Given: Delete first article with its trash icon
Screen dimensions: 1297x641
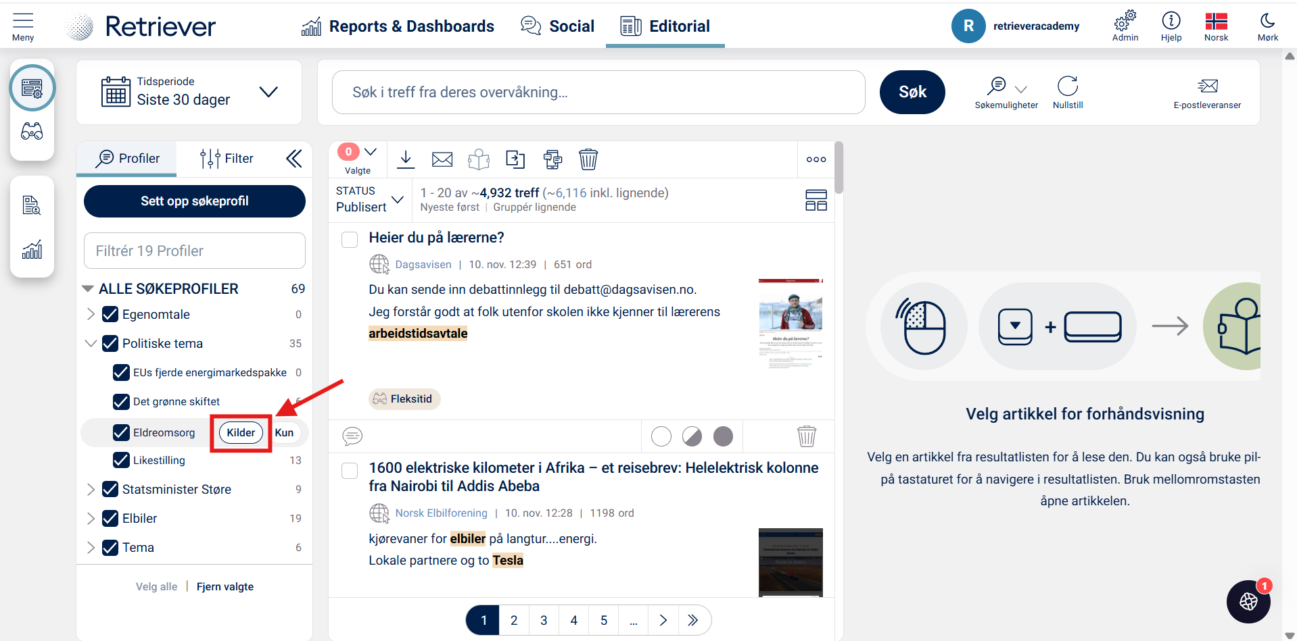Looking at the screenshot, I should [x=807, y=436].
